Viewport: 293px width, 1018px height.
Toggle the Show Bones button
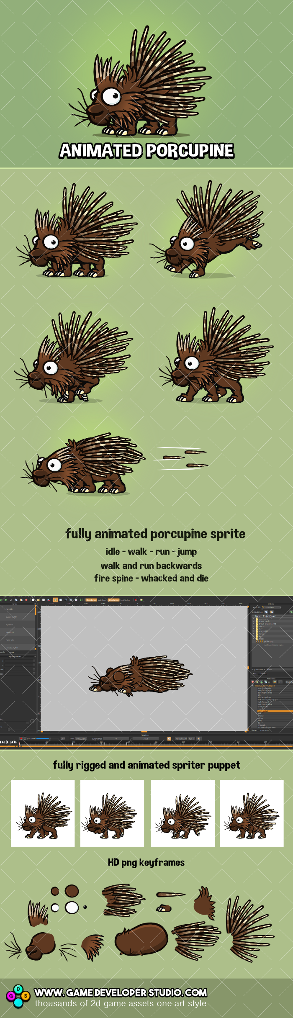click(x=91, y=600)
